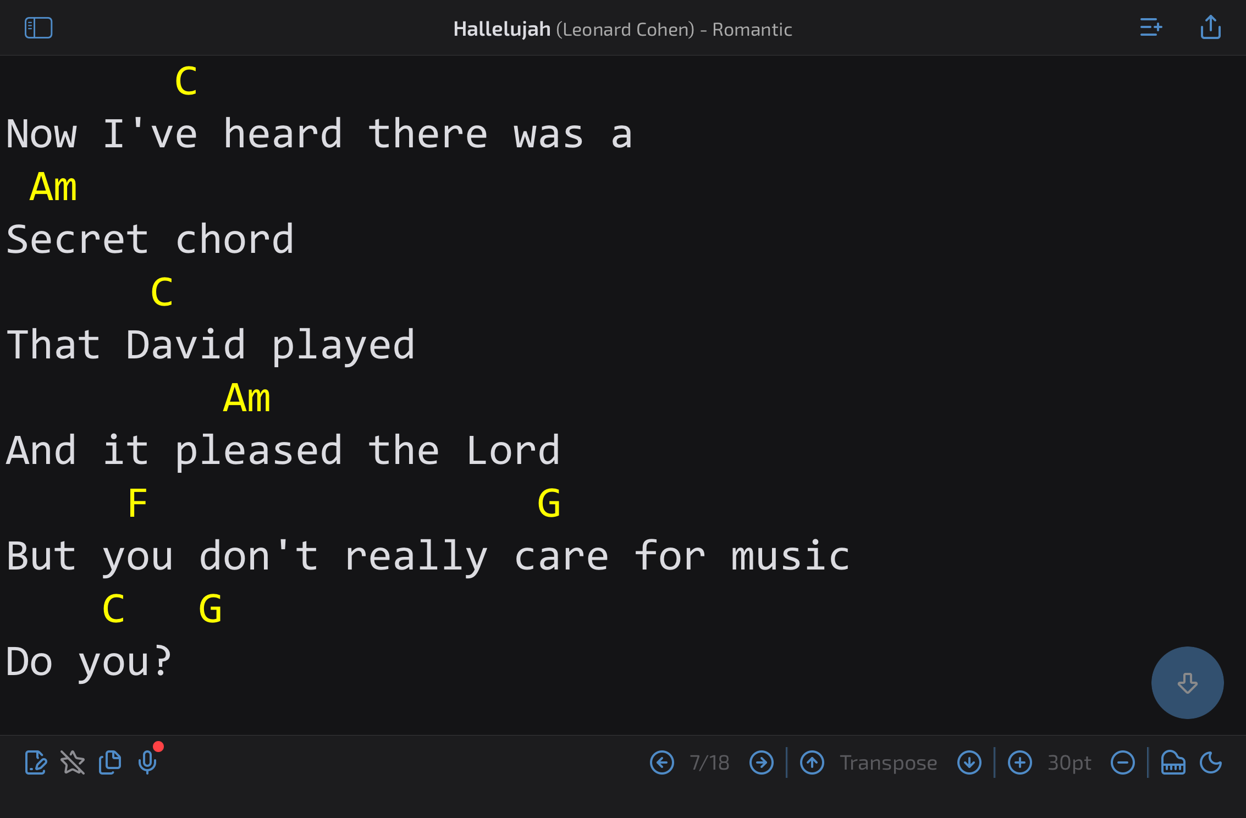Copy the song lyrics

point(109,763)
